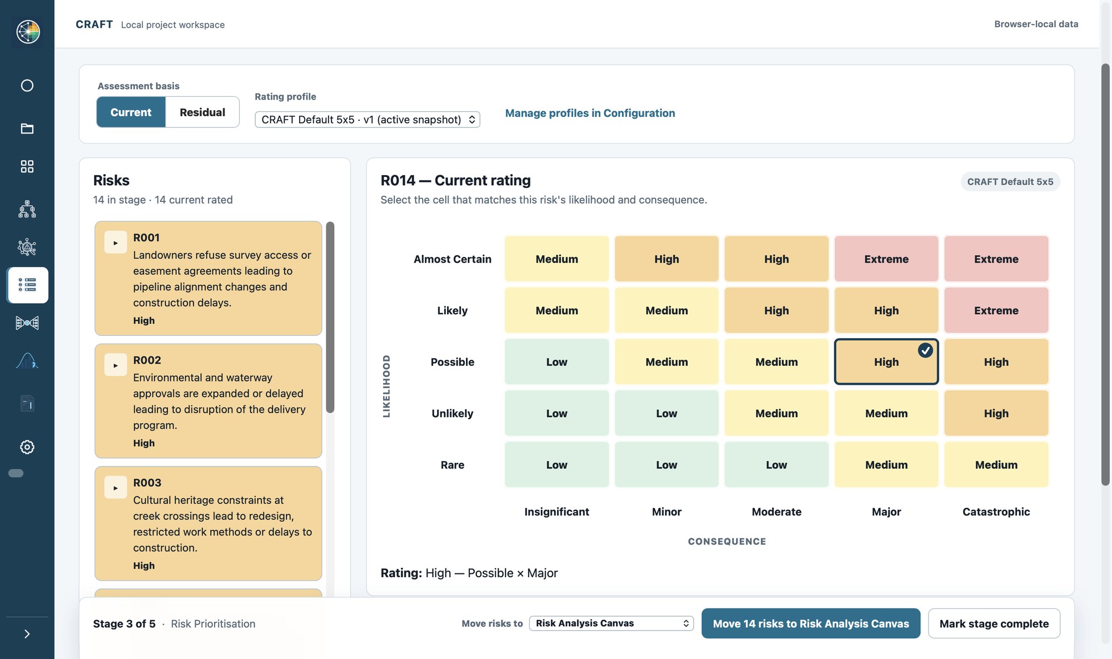Choose Almost Certain × Minor High cell
The image size is (1112, 659).
click(667, 259)
